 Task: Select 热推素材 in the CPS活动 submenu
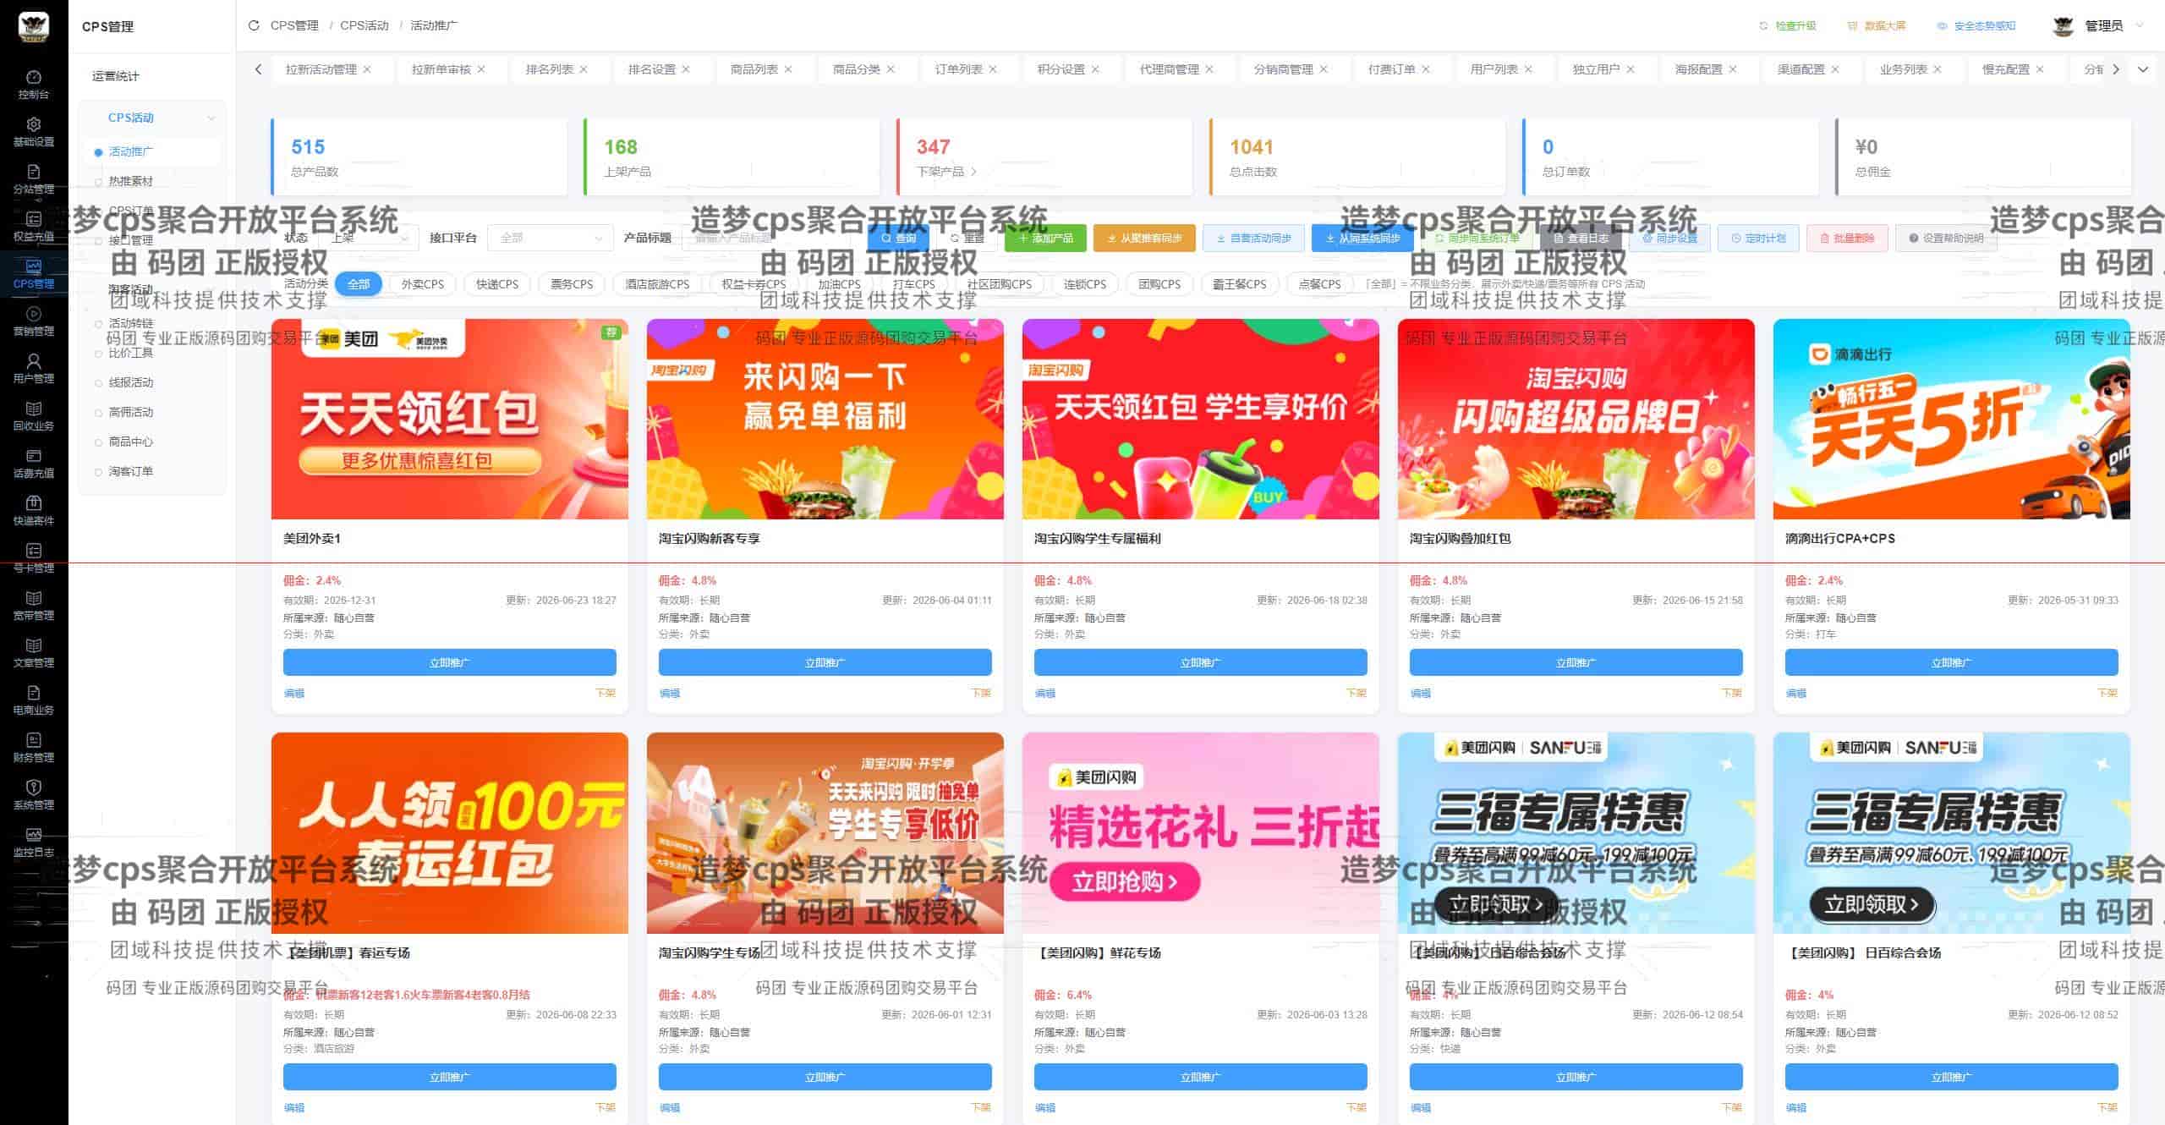pyautogui.click(x=131, y=181)
